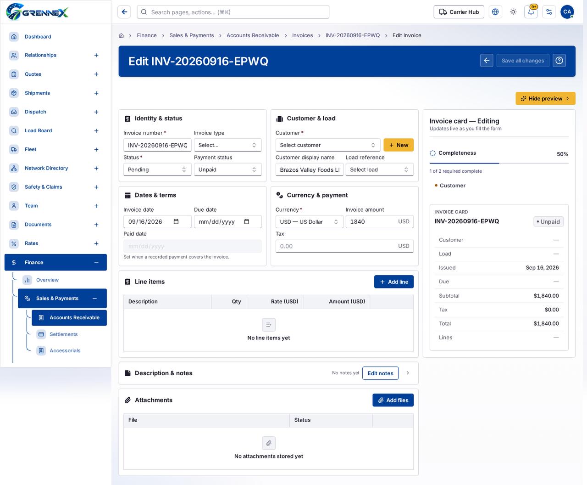Screen dimensions: 587x485
Task: Click the Documents file icon
Action: [x=14, y=225]
